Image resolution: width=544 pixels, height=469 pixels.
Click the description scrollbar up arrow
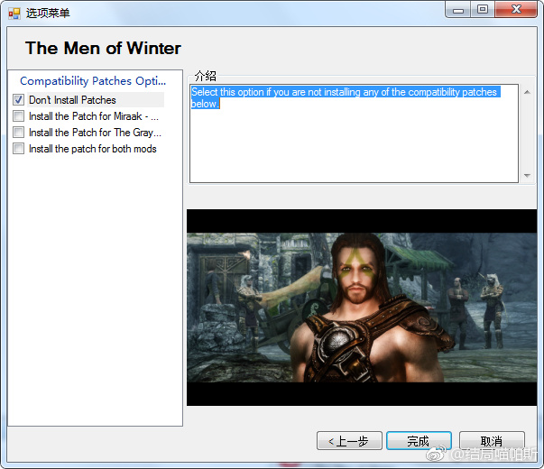click(527, 92)
